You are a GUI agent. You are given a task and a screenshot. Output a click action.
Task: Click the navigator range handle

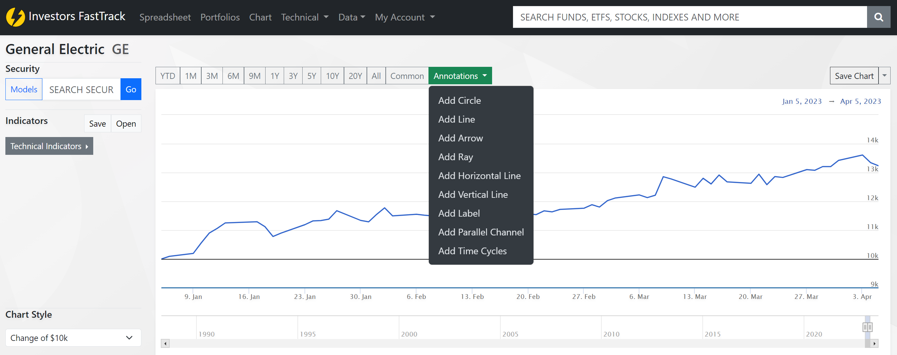click(x=867, y=327)
